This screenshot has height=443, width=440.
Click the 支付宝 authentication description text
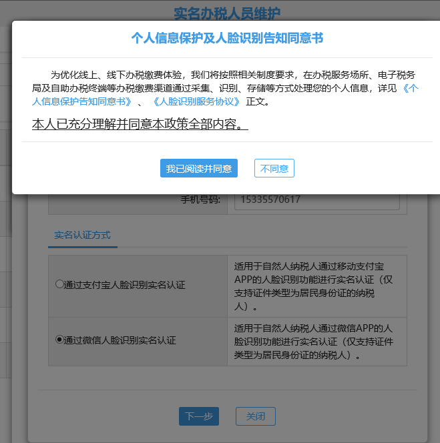pyautogui.click(x=313, y=286)
